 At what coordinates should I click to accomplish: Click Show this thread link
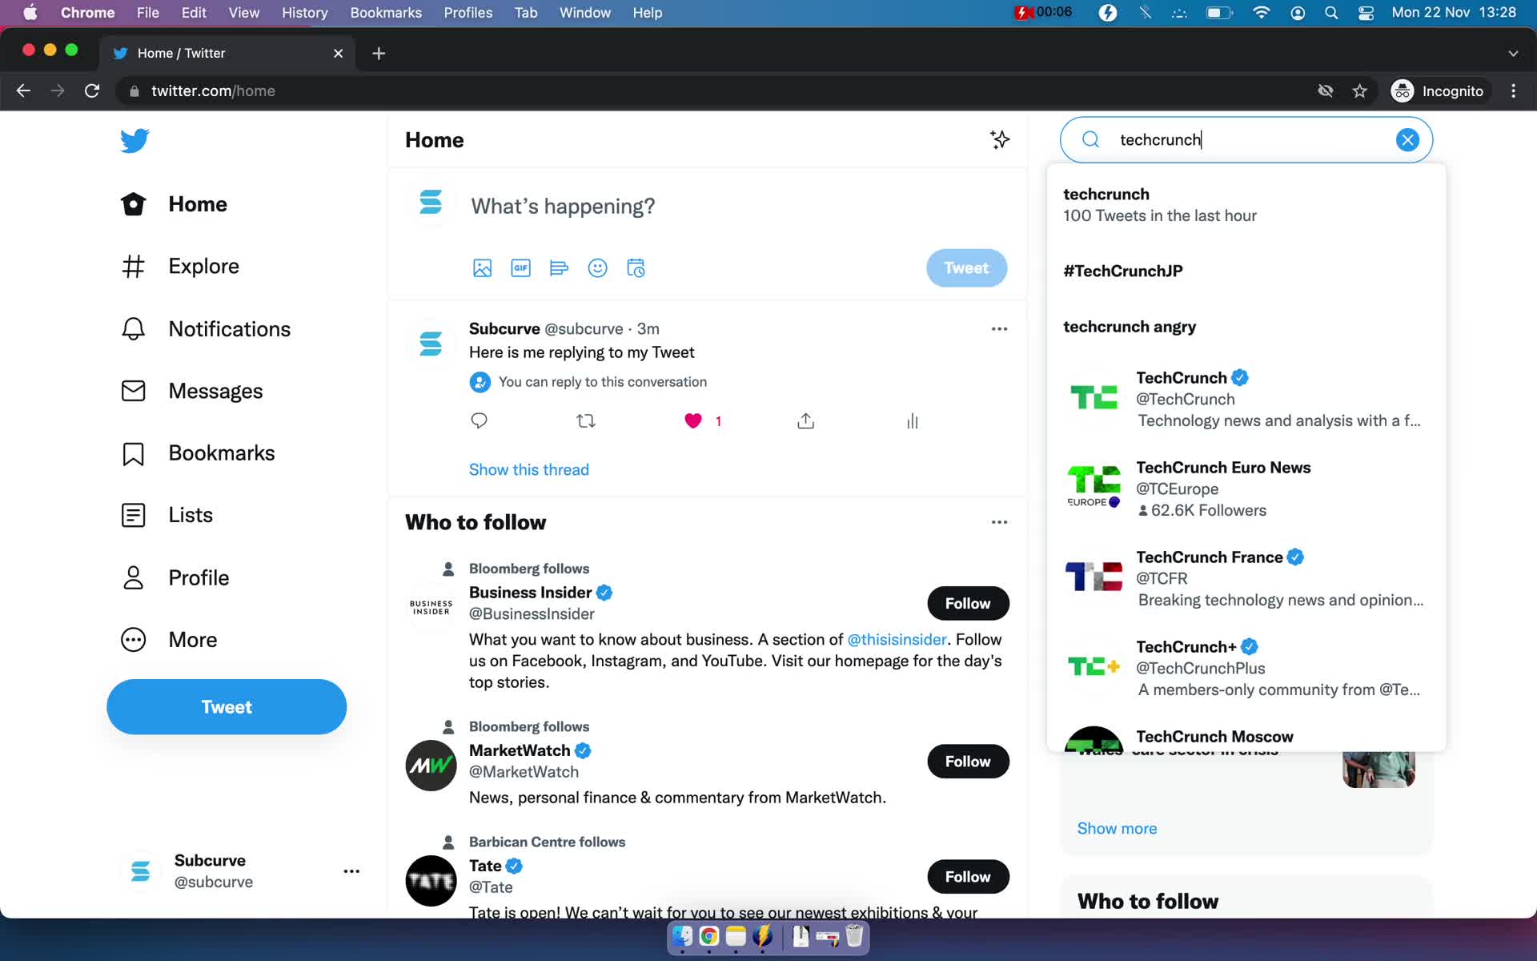coord(528,470)
